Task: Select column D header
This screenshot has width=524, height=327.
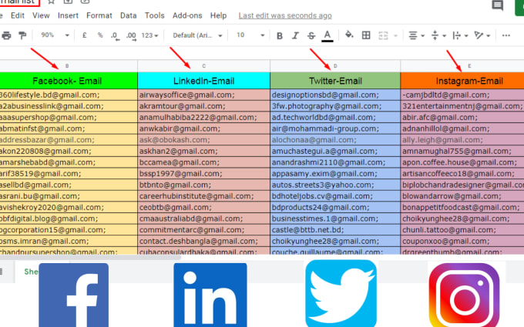Action: pyautogui.click(x=335, y=66)
